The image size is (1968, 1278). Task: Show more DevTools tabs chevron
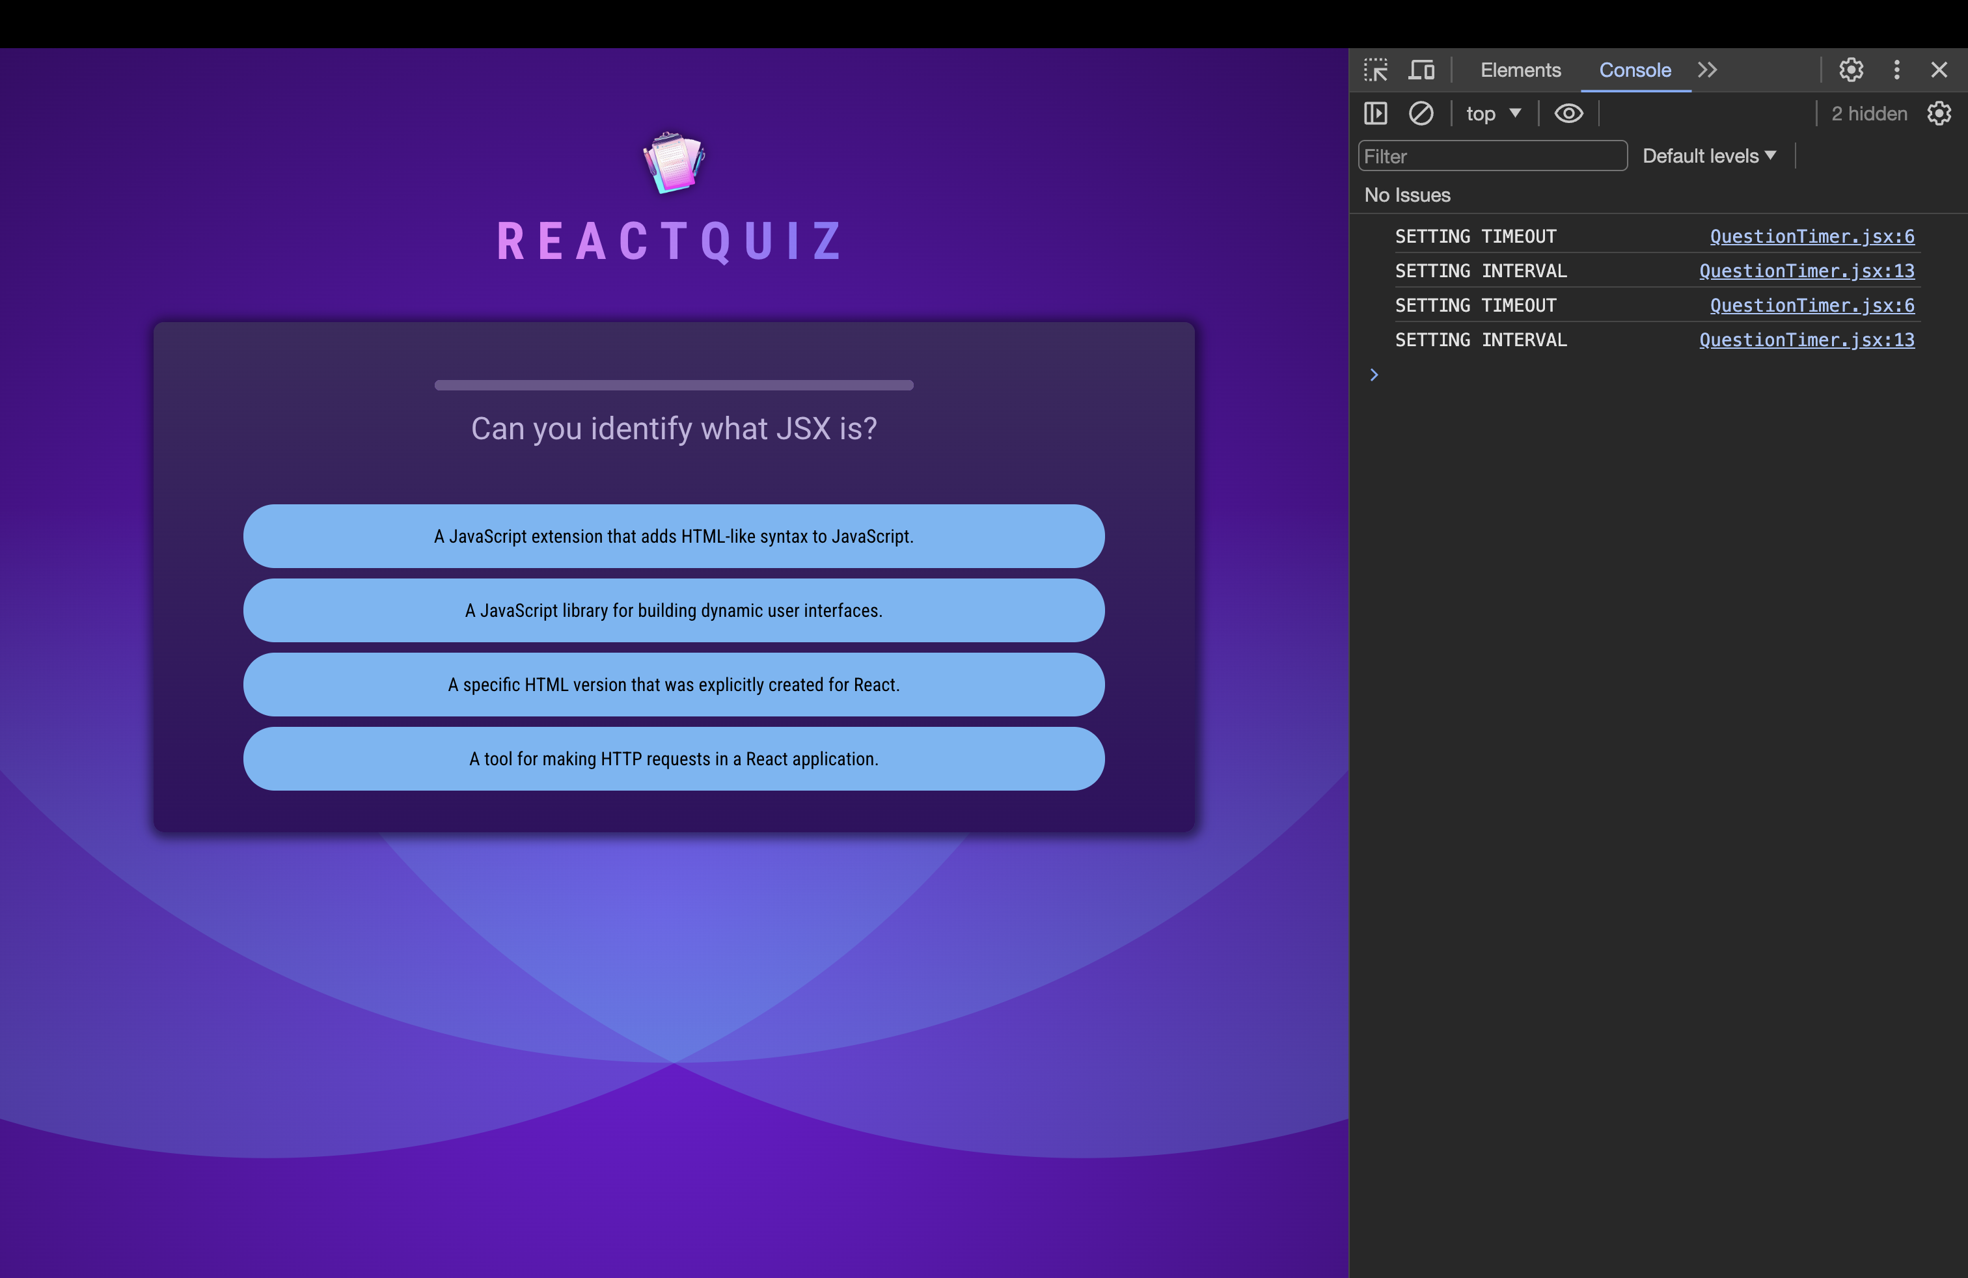point(1706,70)
